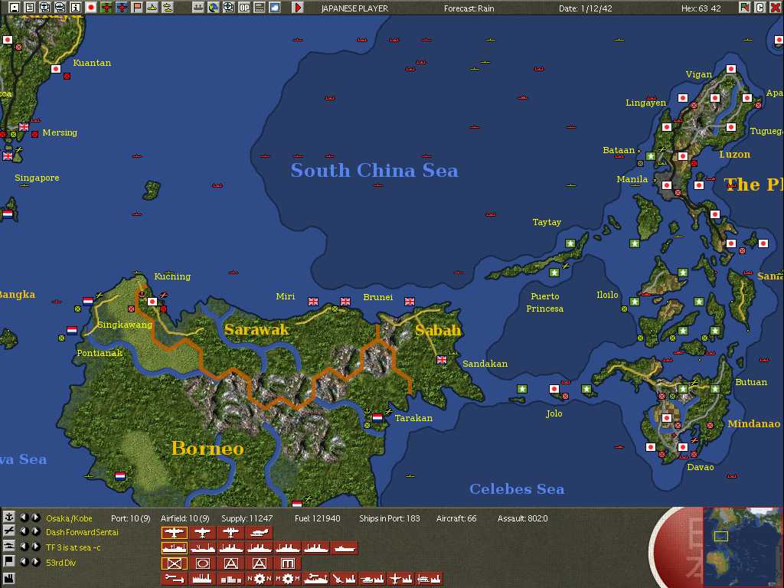The image size is (784, 588).
Task: Click the aircraft factory button in bottom row
Action: [401, 579]
